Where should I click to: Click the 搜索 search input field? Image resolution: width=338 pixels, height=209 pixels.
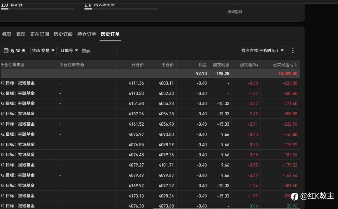pos(98,50)
